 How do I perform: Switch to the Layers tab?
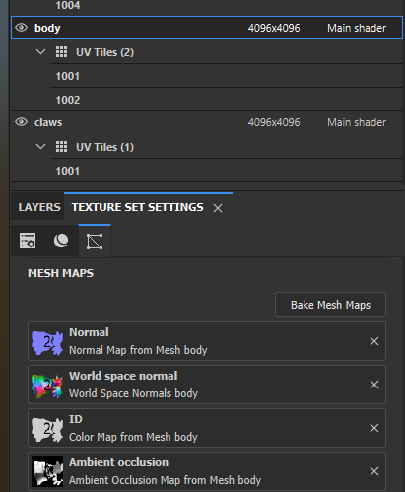(39, 207)
